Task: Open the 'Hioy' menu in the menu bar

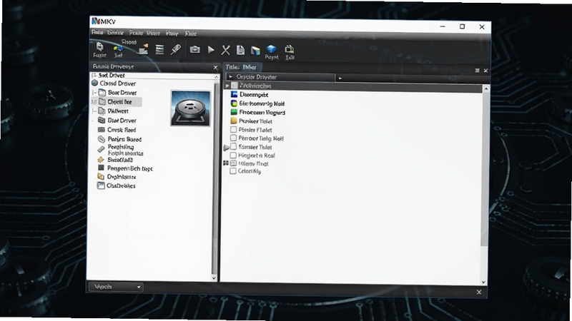Action: pyautogui.click(x=172, y=34)
